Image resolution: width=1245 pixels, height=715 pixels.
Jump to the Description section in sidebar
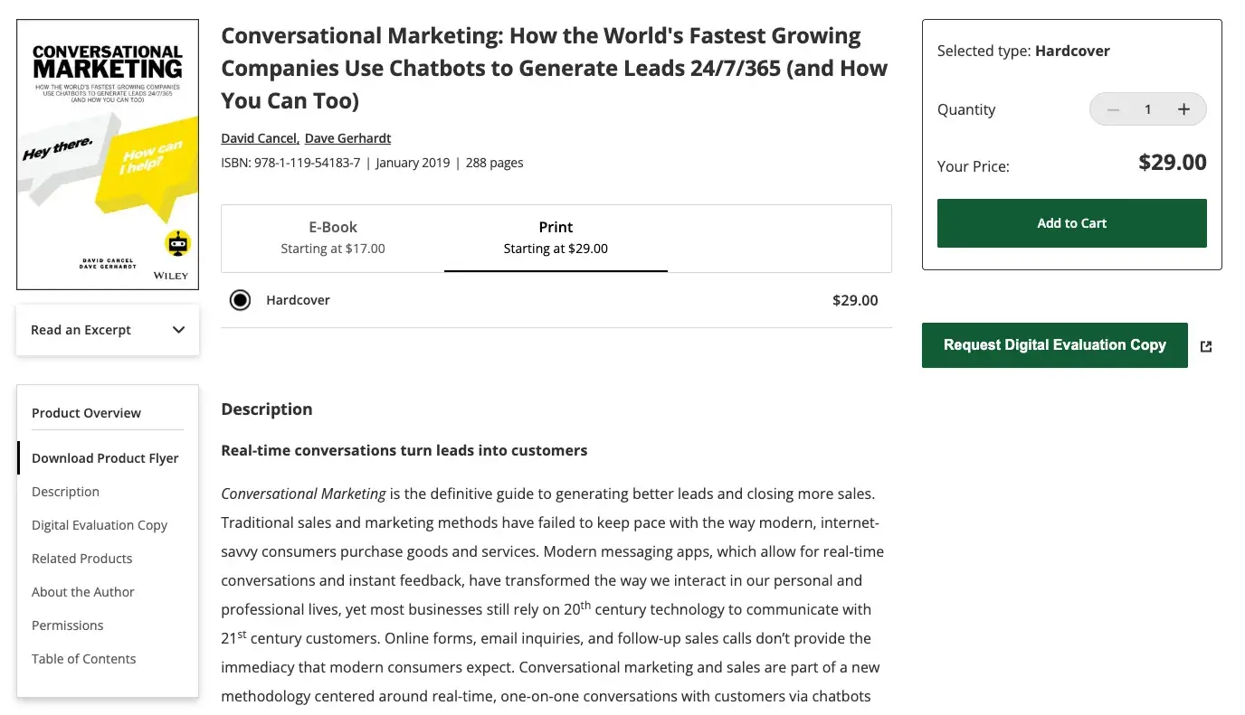(x=65, y=492)
